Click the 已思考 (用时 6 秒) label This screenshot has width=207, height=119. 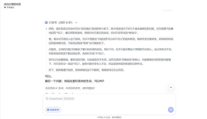click(61, 23)
